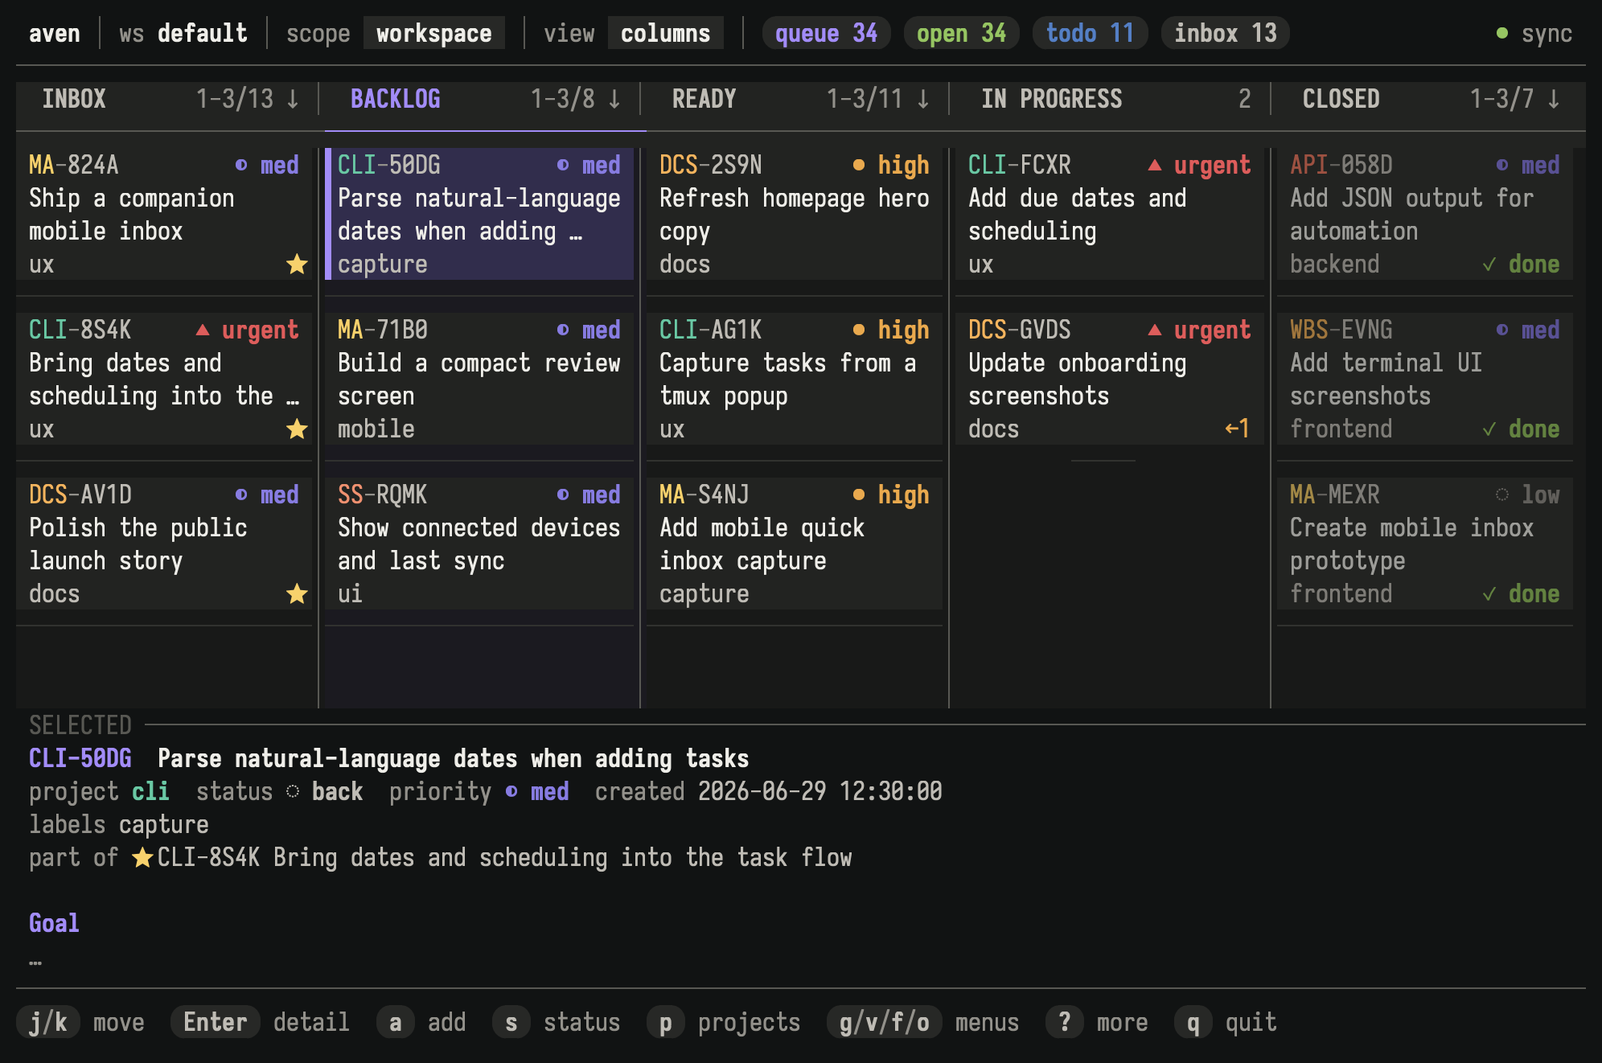The height and width of the screenshot is (1063, 1602).
Task: Select the CLOSED column header
Action: pyautogui.click(x=1341, y=99)
